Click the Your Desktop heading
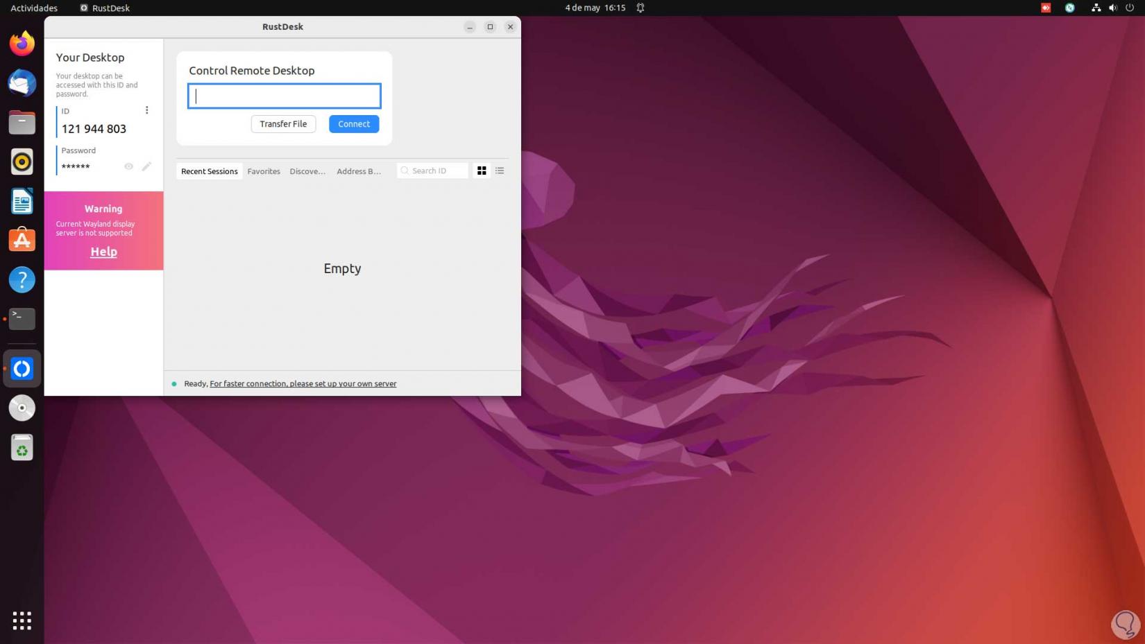The image size is (1145, 644). tap(90, 58)
